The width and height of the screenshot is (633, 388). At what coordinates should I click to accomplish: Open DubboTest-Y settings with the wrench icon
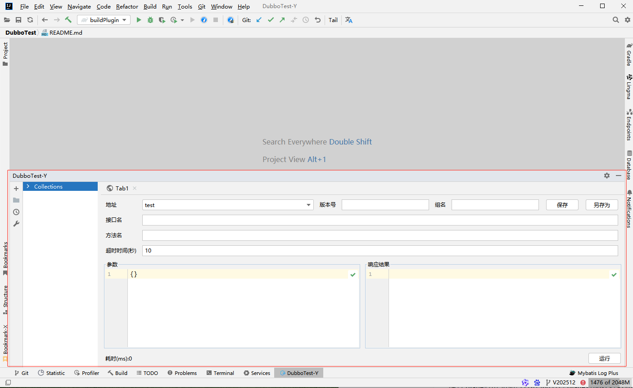[16, 224]
